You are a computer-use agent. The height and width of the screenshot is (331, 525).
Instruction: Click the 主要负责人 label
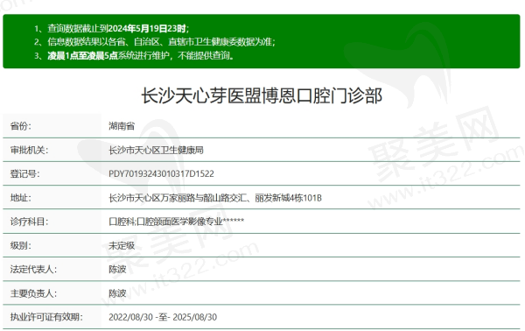click(33, 293)
